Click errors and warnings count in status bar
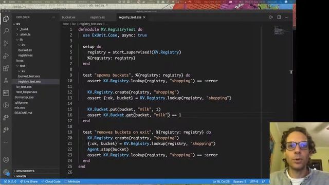 [10, 181]
